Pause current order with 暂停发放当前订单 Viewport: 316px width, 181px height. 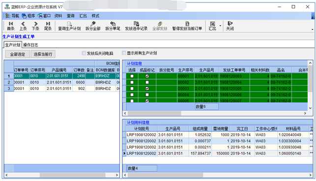[187, 26]
